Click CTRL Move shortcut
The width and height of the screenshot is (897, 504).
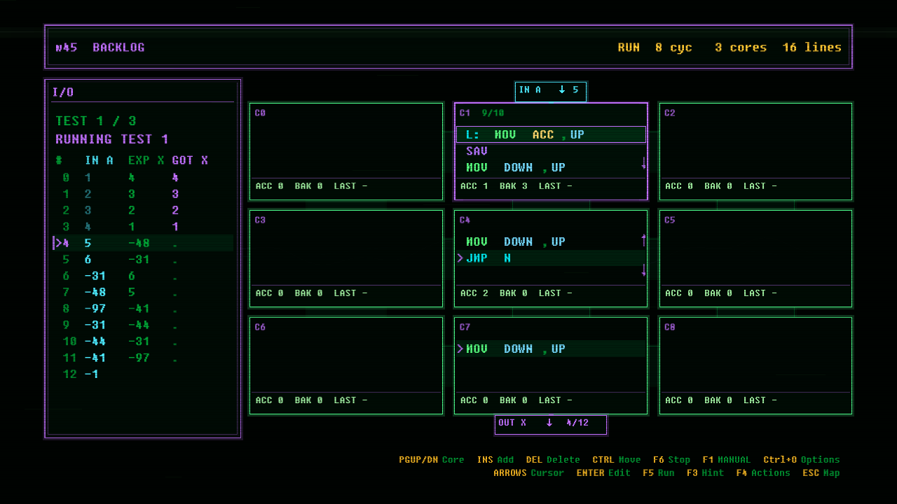click(616, 460)
